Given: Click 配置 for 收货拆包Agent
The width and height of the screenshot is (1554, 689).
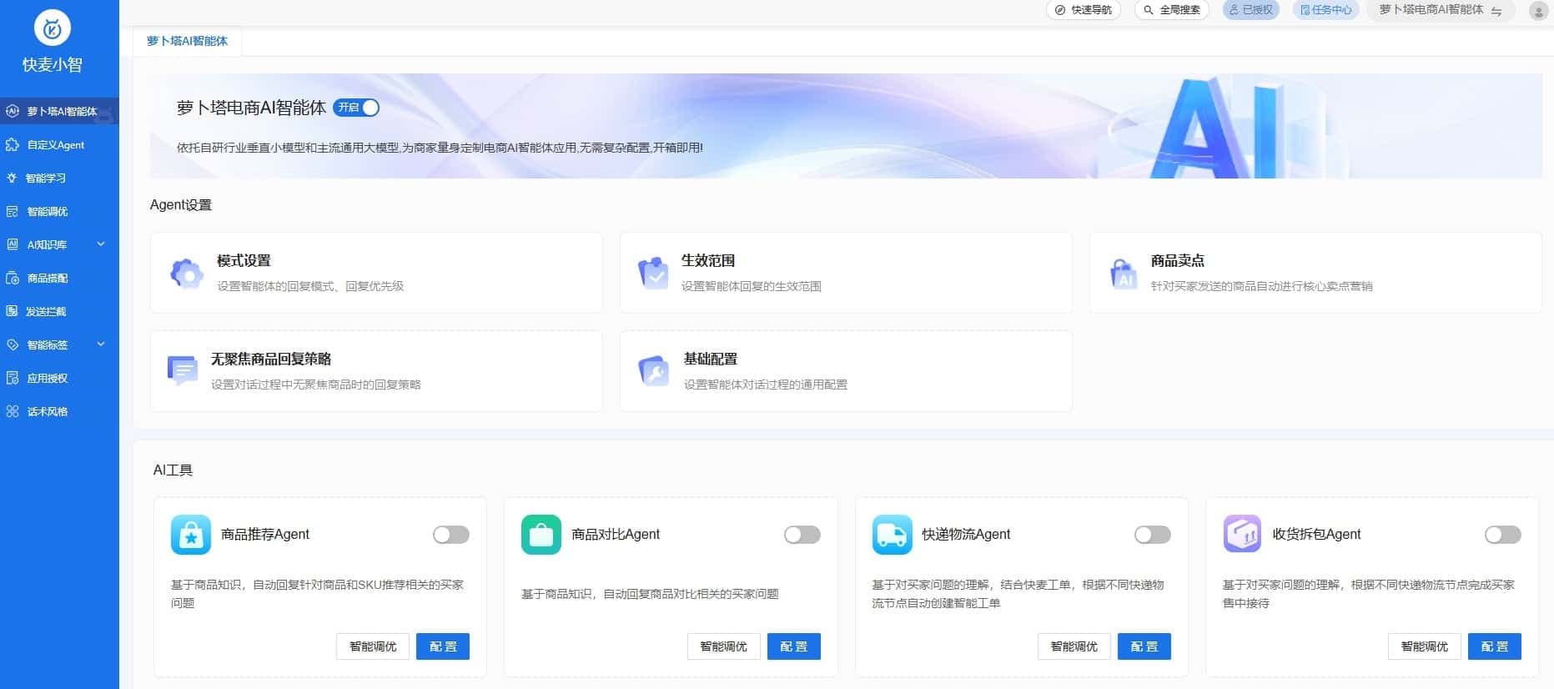Looking at the screenshot, I should 1495,646.
